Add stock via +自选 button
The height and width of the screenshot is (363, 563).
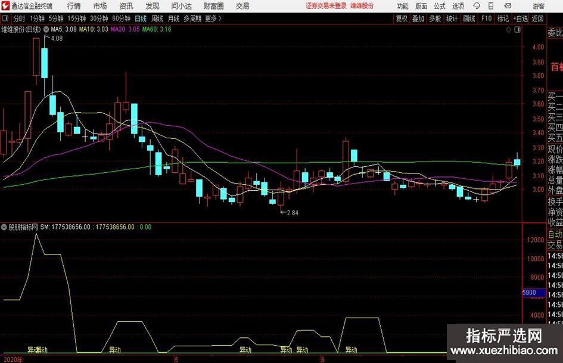pos(521,18)
